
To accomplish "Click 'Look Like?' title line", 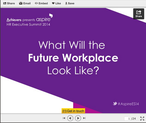I will pyautogui.click(x=73, y=71).
